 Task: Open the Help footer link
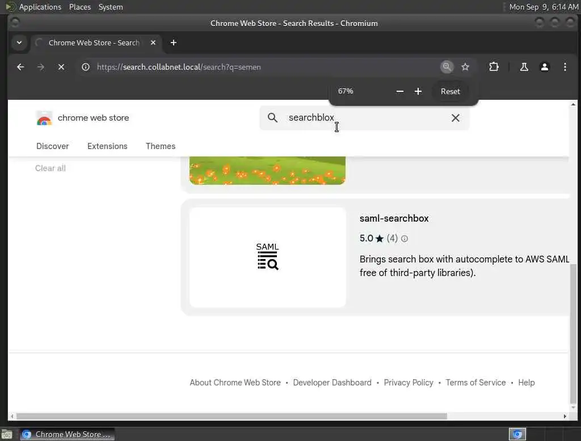(526, 383)
